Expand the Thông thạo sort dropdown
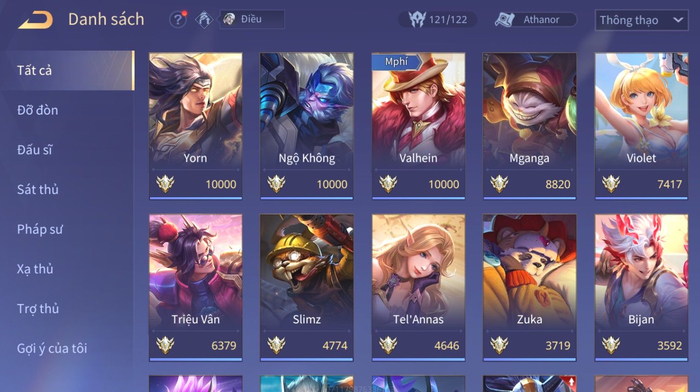Image resolution: width=700 pixels, height=392 pixels. coord(642,20)
